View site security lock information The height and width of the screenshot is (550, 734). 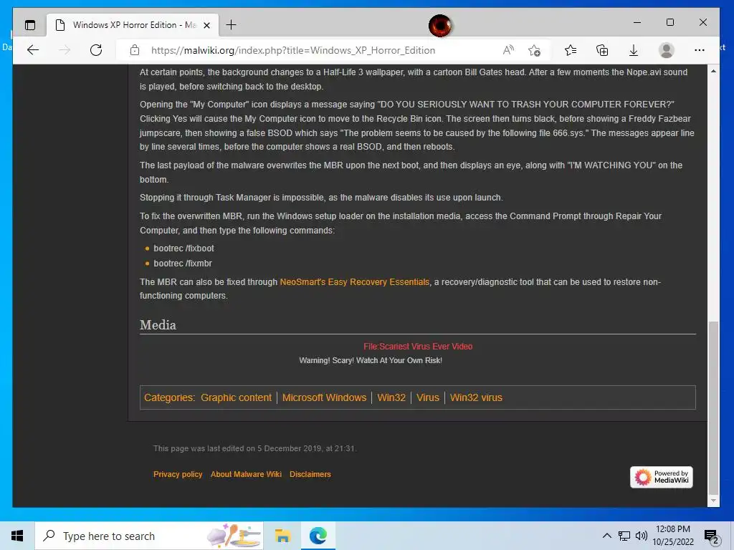coord(135,50)
